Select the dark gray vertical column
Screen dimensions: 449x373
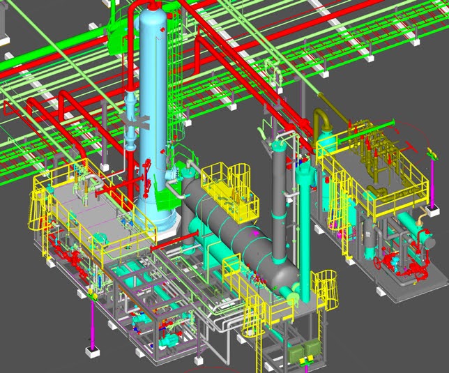(x=279, y=202)
